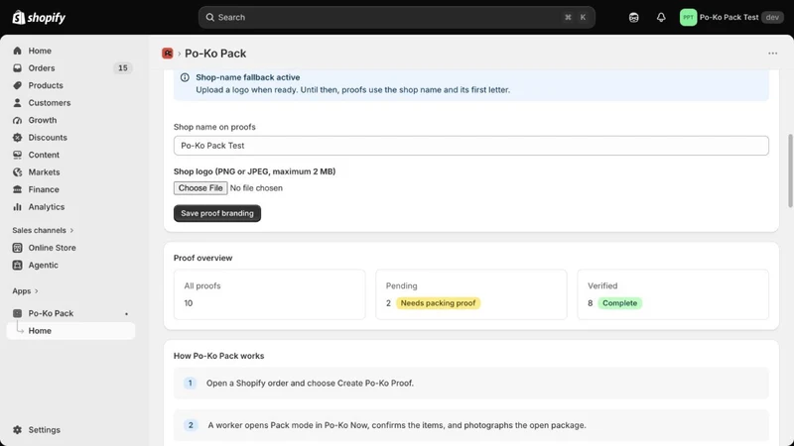The image size is (794, 446).
Task: Open the Sidekick assistant icon in top bar
Action: pos(633,17)
